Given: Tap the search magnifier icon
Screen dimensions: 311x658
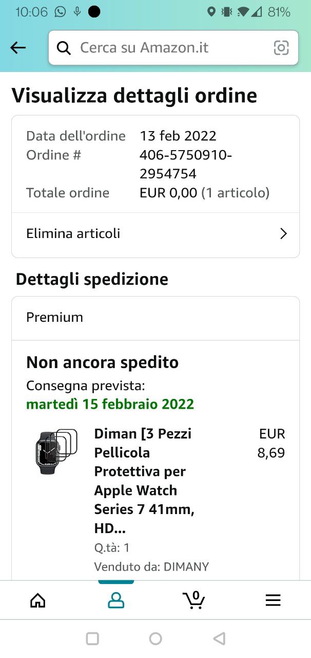Looking at the screenshot, I should tap(64, 48).
